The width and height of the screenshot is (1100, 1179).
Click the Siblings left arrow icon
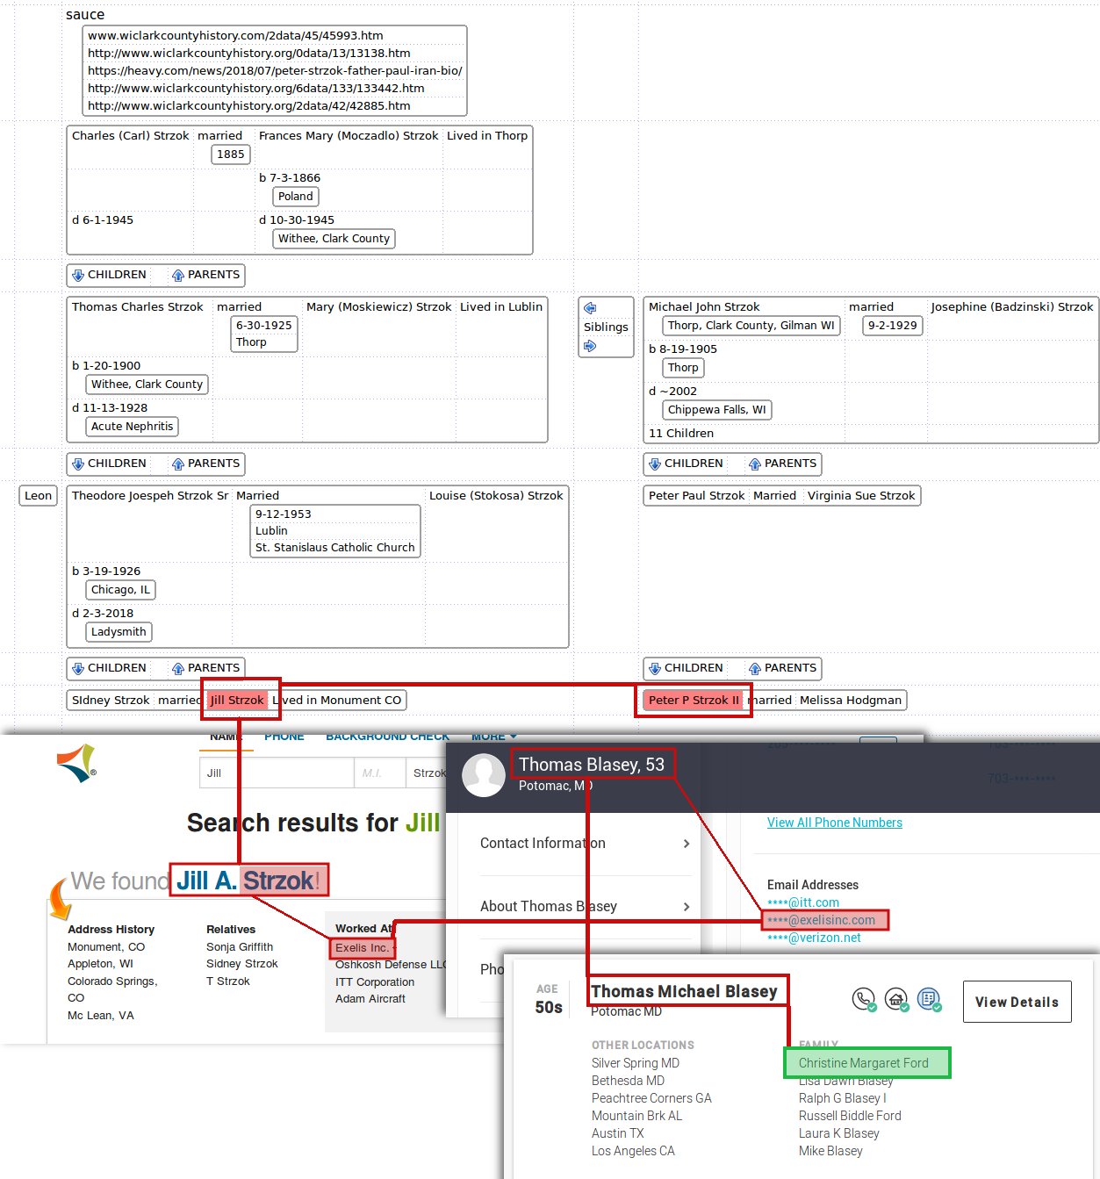click(x=590, y=308)
